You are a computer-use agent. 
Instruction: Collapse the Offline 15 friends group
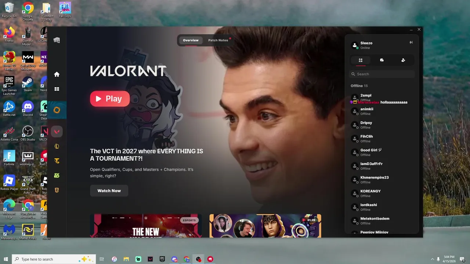coord(359,86)
